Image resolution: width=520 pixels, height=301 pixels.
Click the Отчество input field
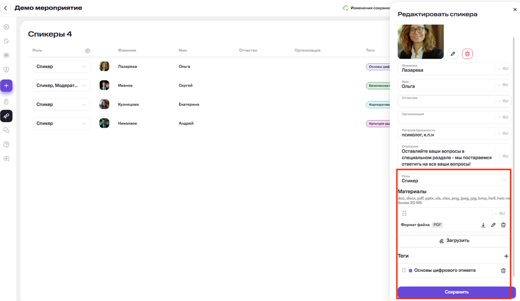(x=446, y=101)
